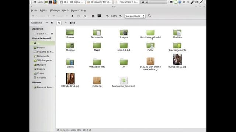Image resolution: width=236 pixels, height=132 pixels.
Task: Select the VirtualBox VMs folder
Action: [97, 62]
